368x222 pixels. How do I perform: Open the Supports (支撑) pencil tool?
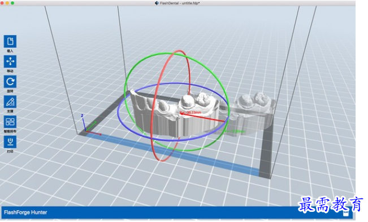pyautogui.click(x=10, y=102)
